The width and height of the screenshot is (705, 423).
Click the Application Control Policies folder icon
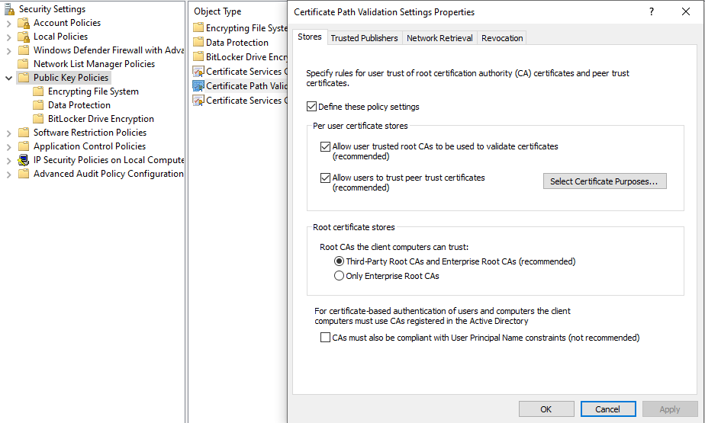tap(24, 146)
